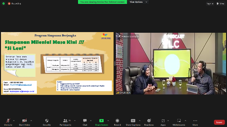Open the View Options menu
Viewport: 227px width, 127px height.
pyautogui.click(x=138, y=2)
